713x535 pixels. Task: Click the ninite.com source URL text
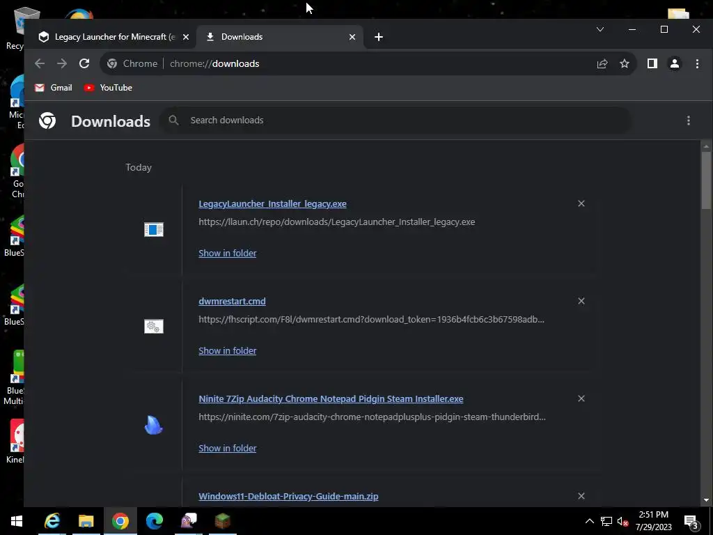[372, 417]
